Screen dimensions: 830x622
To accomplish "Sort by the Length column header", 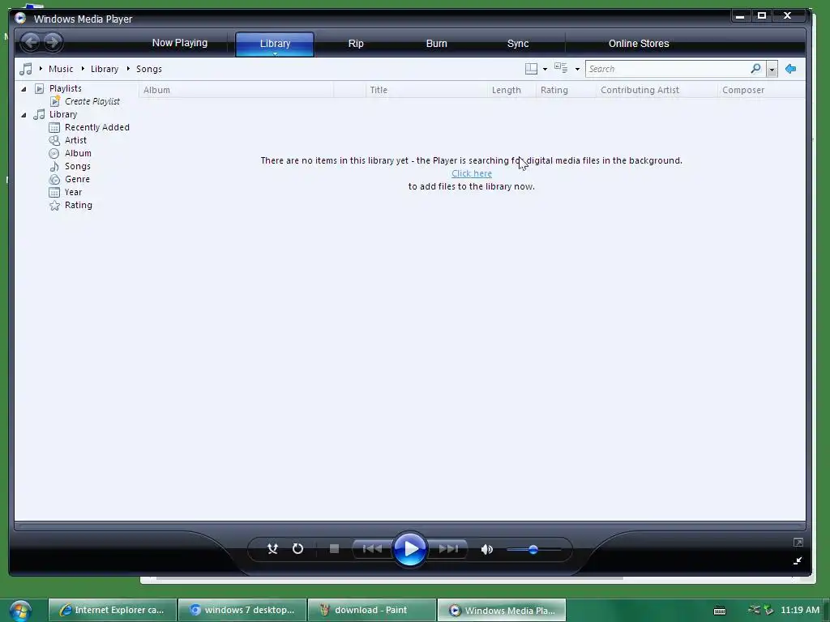I will [x=511, y=90].
